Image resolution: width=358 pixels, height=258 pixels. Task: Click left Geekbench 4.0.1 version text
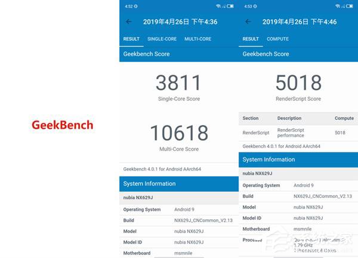click(162, 169)
